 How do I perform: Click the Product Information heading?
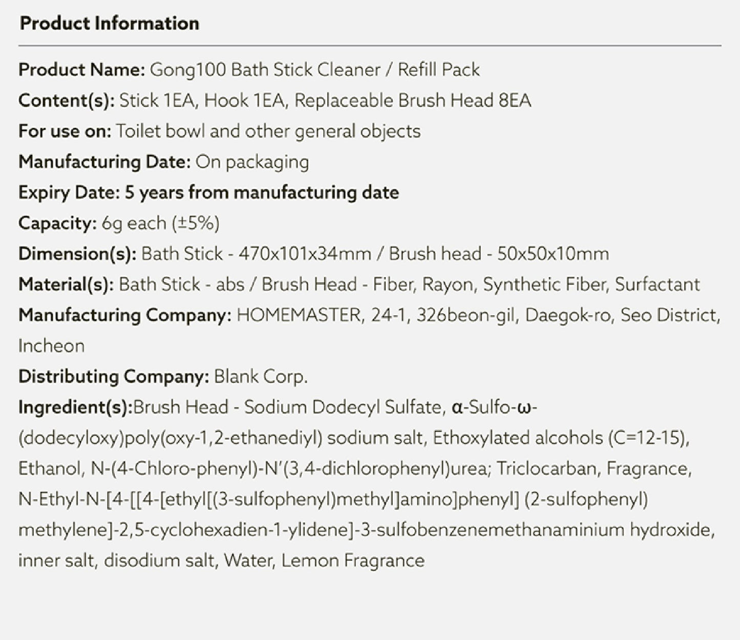pyautogui.click(x=109, y=24)
